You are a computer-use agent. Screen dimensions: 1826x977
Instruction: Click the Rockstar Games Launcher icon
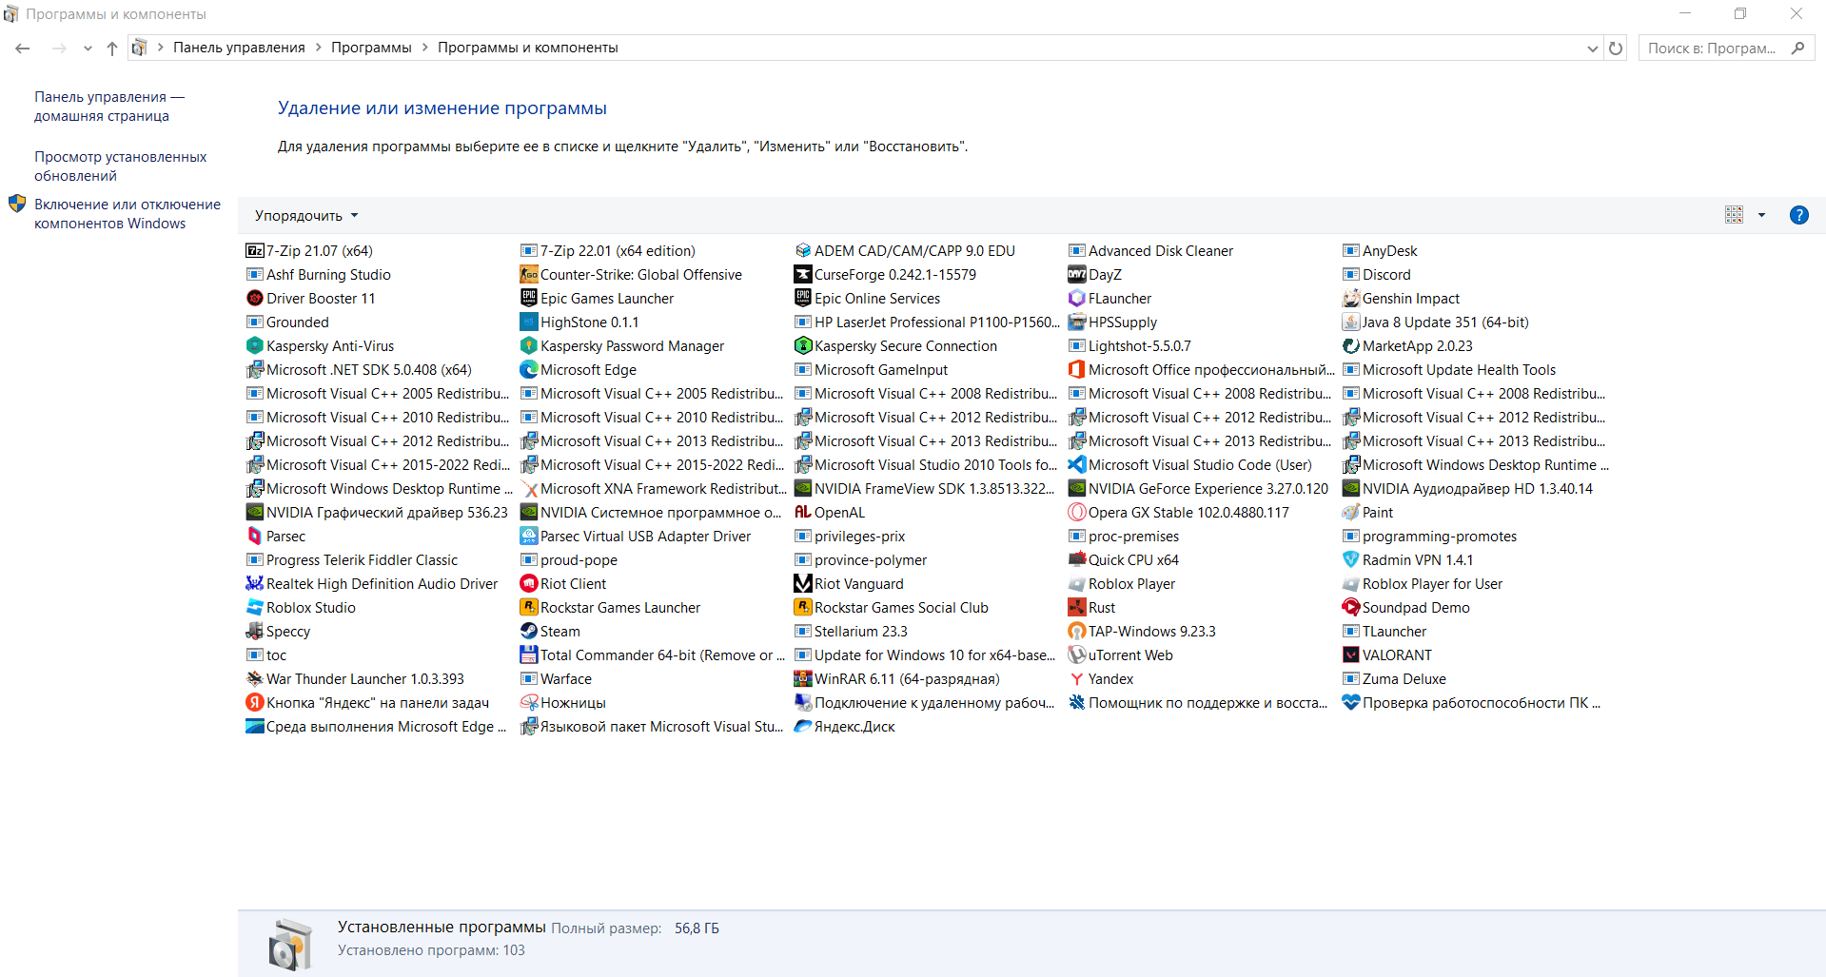529,607
